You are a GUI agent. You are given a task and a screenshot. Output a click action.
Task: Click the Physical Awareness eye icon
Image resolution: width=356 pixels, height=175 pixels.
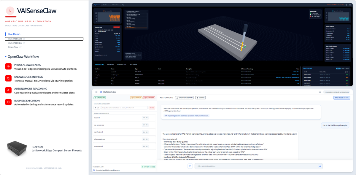click(8, 66)
